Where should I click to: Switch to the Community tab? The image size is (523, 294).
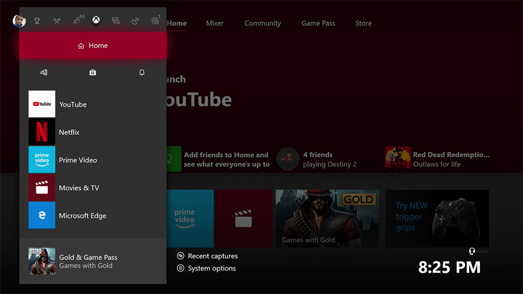click(263, 23)
